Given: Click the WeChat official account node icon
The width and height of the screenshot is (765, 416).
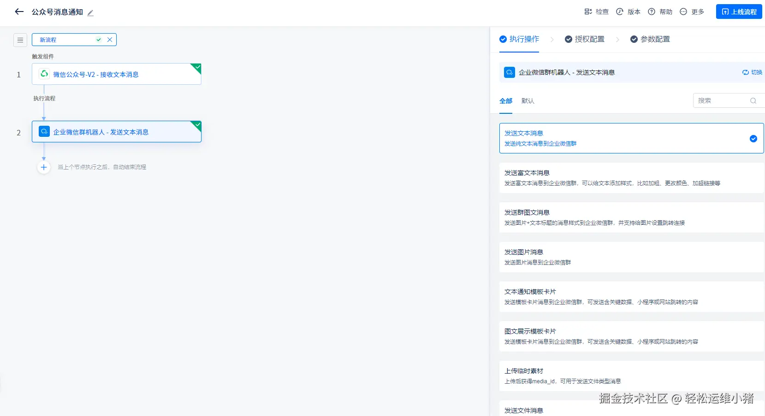Looking at the screenshot, I should [44, 74].
